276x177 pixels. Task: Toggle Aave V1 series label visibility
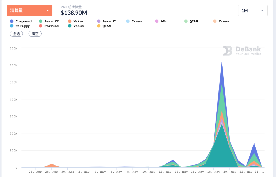tap(109, 21)
